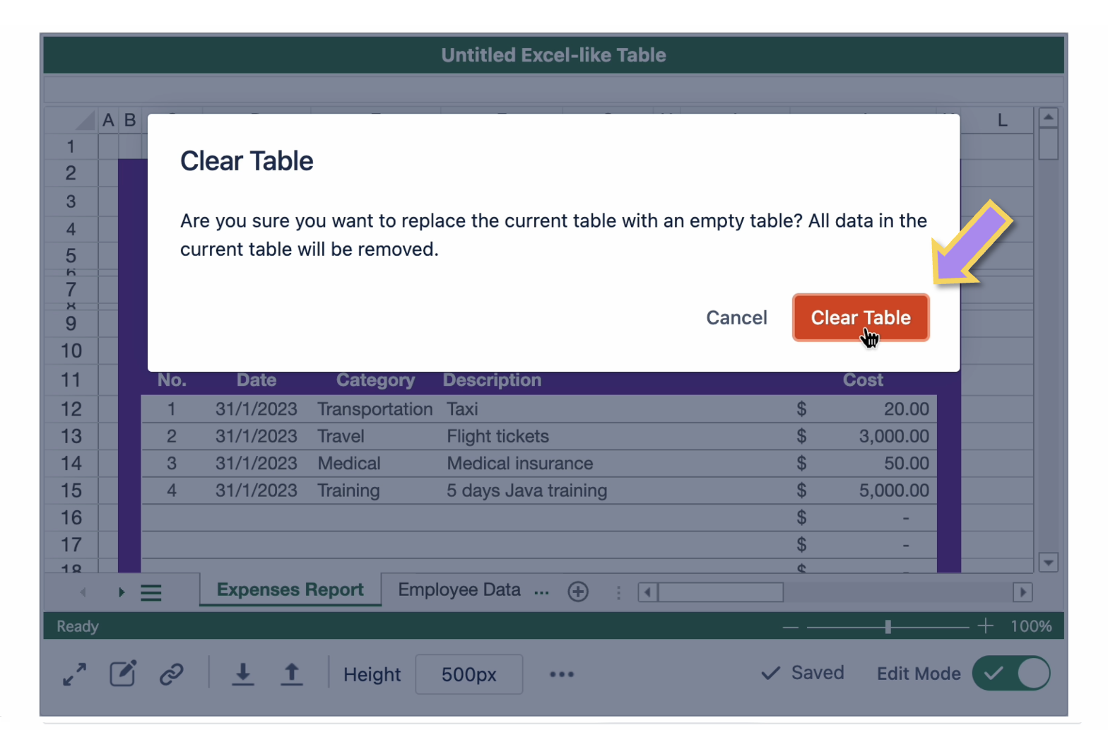Click the zoom in plus icon

click(x=985, y=626)
